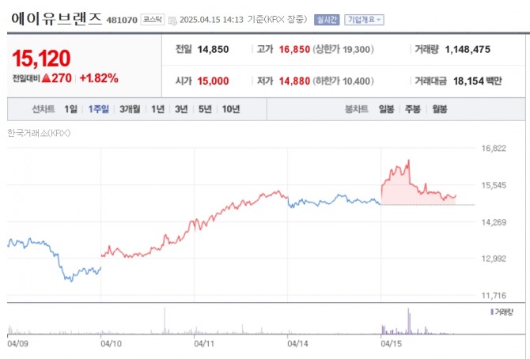Click the stock code 481070
Image resolution: width=530 pixels, height=359 pixels.
click(x=122, y=20)
